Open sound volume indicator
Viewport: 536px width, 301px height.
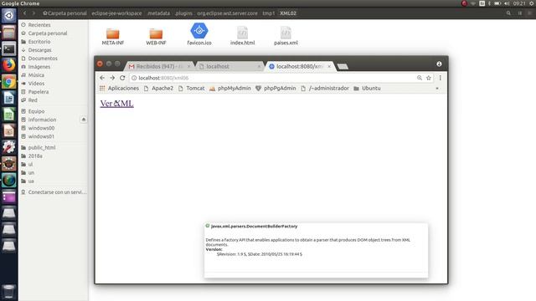[507, 3]
